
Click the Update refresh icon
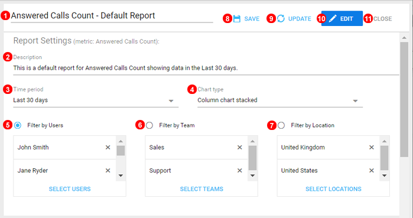281,18
